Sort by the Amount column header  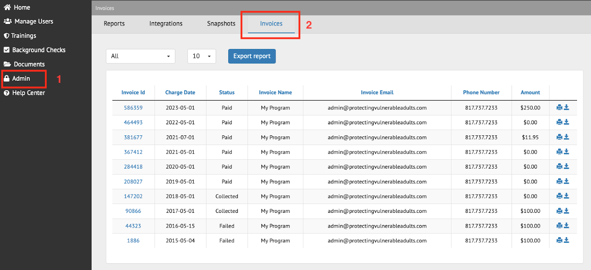530,93
